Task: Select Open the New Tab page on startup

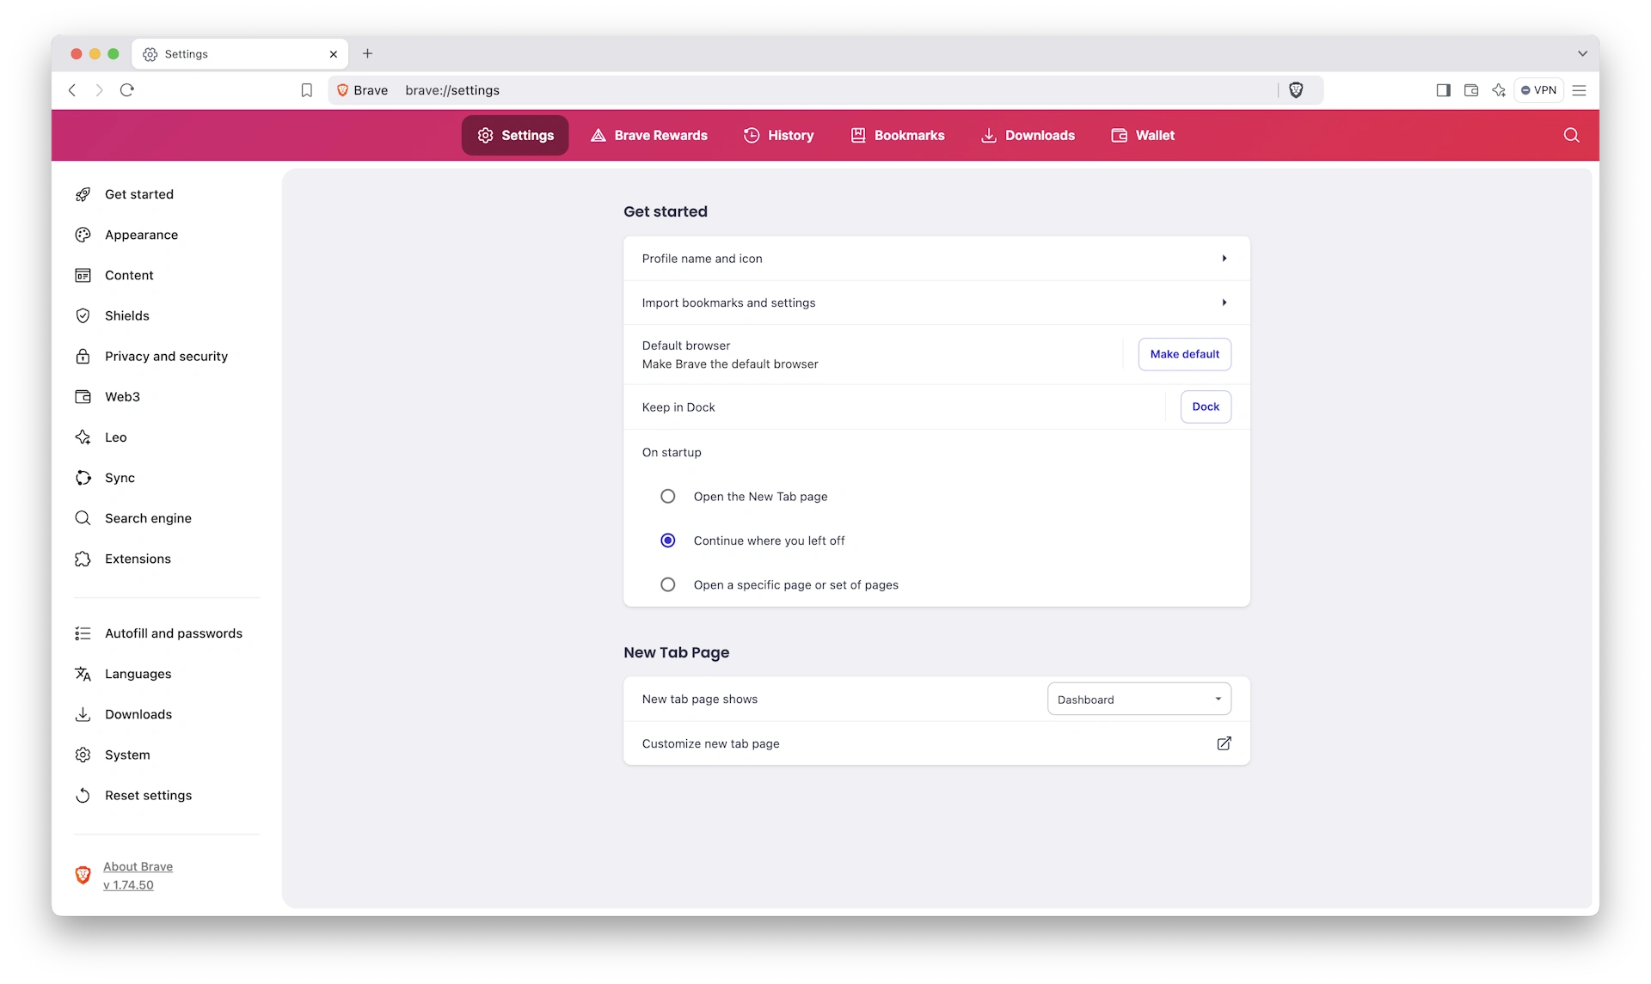Action: tap(667, 496)
